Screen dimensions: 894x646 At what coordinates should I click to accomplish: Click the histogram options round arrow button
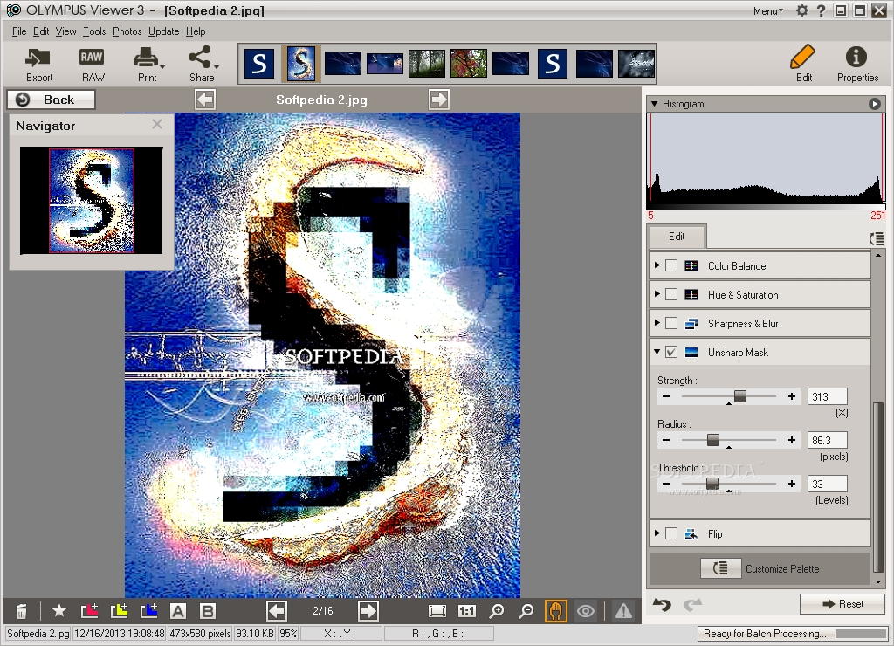(x=874, y=104)
